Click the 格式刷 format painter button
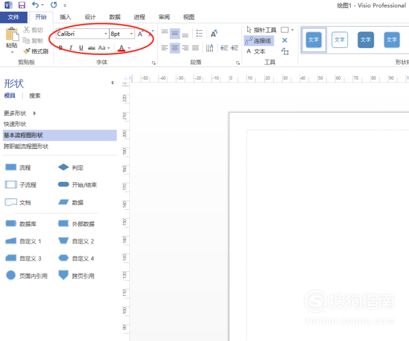This screenshot has width=409, height=341. coord(35,51)
